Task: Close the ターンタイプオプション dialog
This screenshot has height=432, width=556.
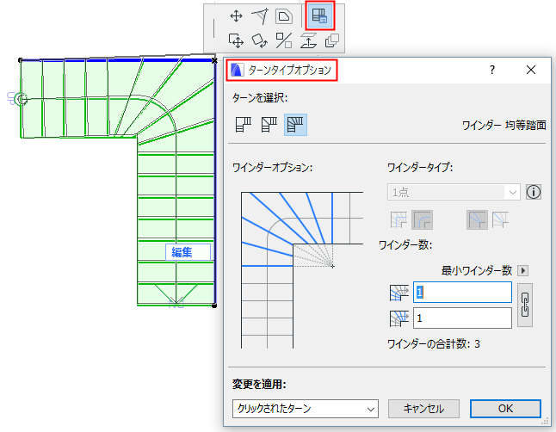Action: click(531, 70)
